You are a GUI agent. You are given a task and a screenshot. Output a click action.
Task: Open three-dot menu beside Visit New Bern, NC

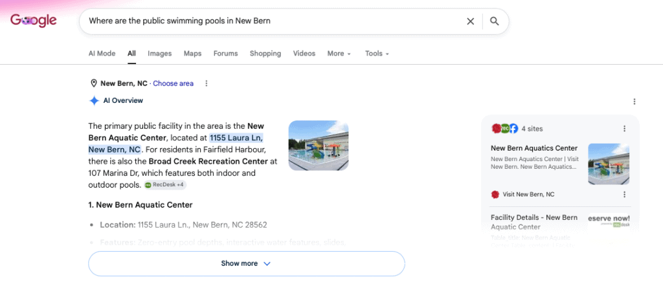click(625, 195)
